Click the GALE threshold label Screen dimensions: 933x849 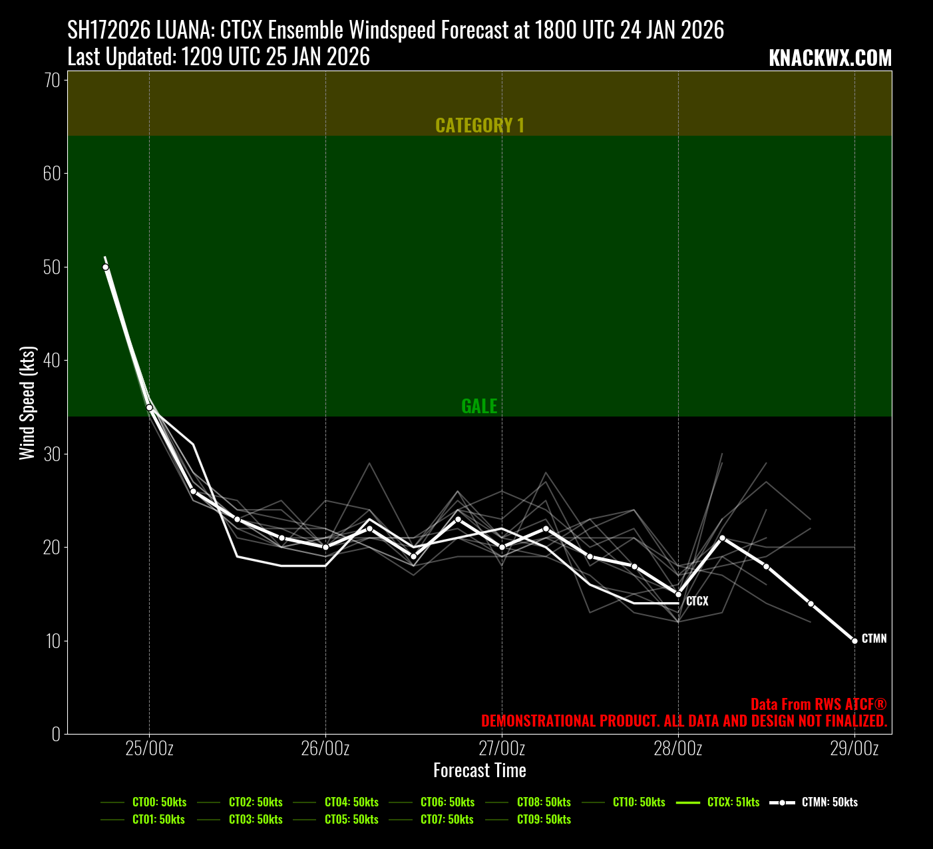[479, 406]
